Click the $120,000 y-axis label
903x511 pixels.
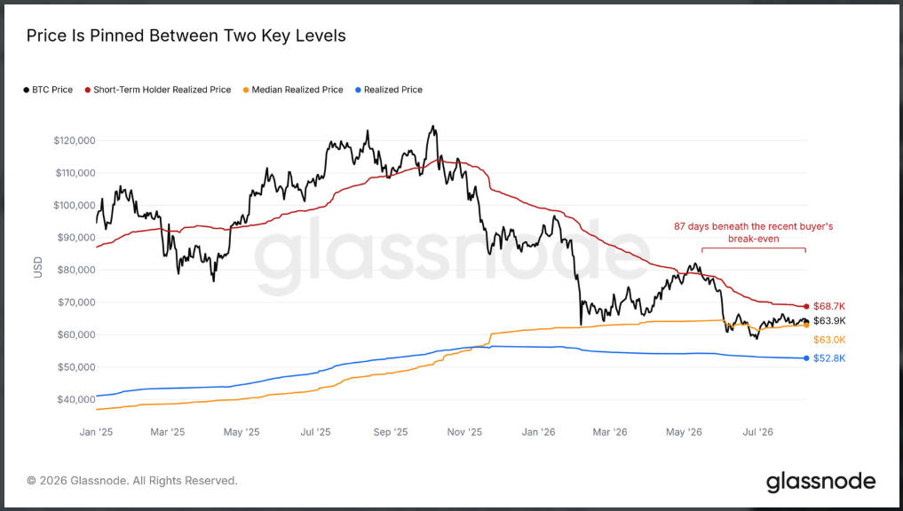tap(75, 140)
